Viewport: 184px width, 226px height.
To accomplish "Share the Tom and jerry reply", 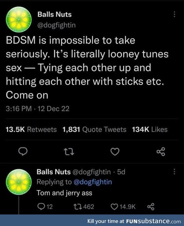I will click(151, 207).
